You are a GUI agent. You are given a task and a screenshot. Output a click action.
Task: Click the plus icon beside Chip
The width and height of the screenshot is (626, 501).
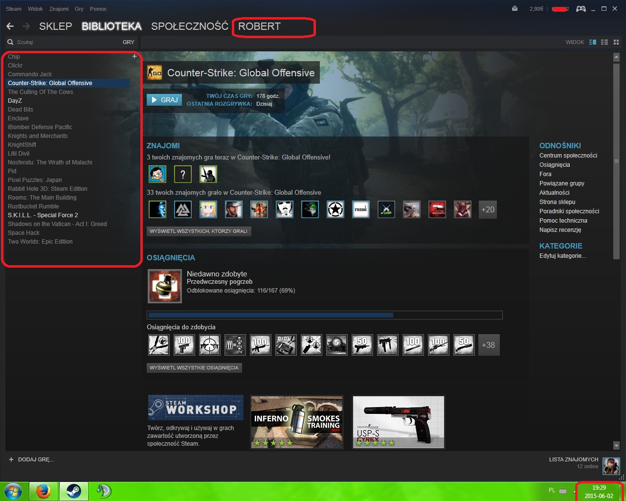click(x=134, y=56)
